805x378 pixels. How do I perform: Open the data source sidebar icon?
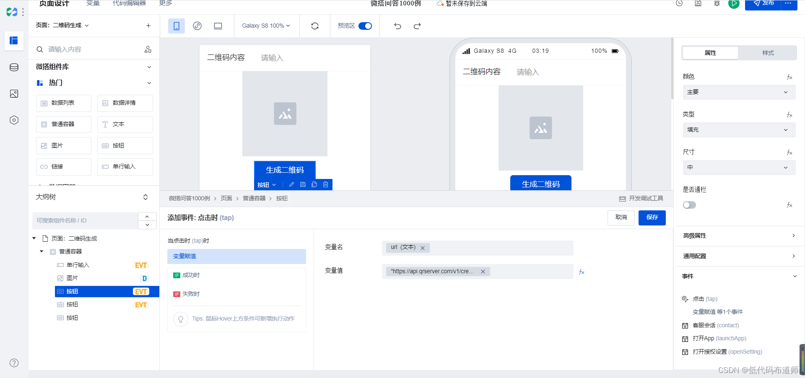(14, 67)
